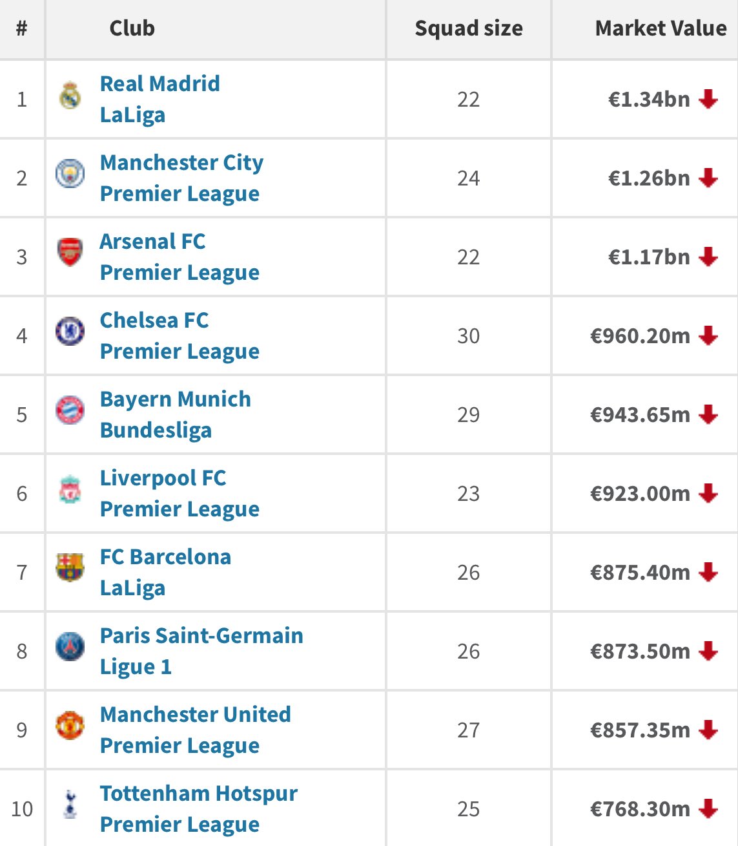This screenshot has width=738, height=846.
Task: Open the Arsenal FC crest icon
Action: click(x=70, y=252)
